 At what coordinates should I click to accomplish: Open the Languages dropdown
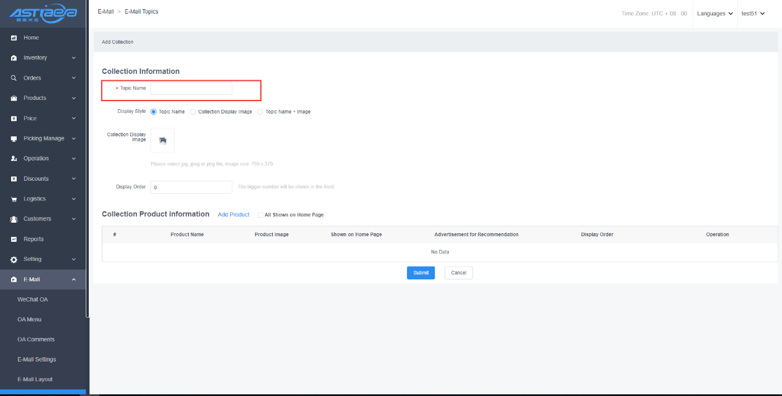tap(714, 14)
